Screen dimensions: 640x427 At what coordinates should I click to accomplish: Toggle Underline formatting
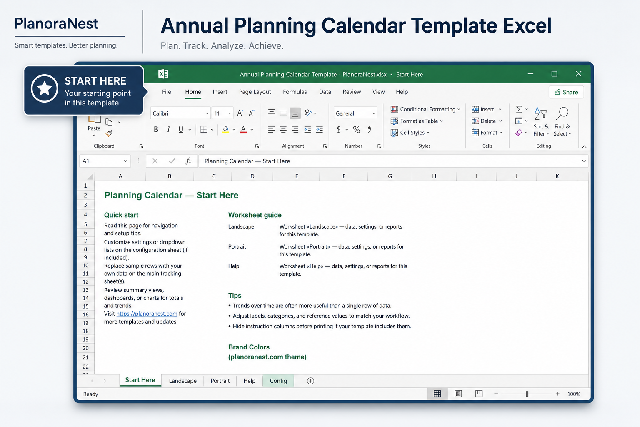[x=181, y=130]
